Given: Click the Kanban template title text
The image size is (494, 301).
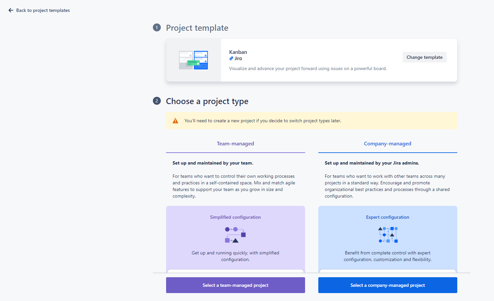Looking at the screenshot, I should tap(238, 52).
